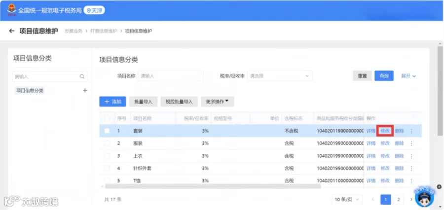Image resolution: width=444 pixels, height=210 pixels.
Task: Click the 查询 button
Action: point(384,76)
